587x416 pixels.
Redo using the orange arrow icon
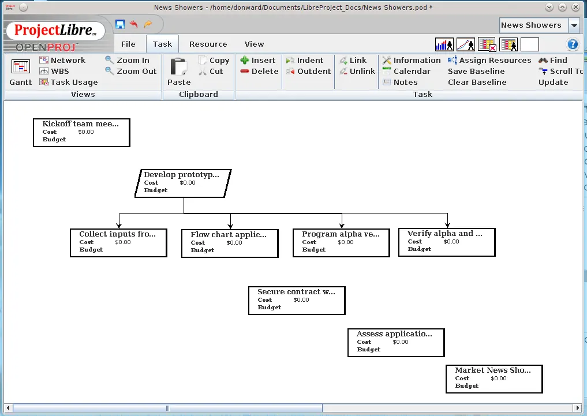[x=148, y=24]
